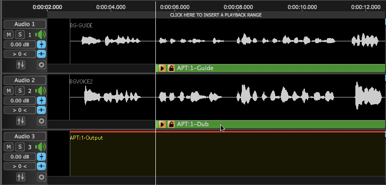The height and width of the screenshot is (185, 386).
Task: Open Audio 2 track settings gear
Action: [x=41, y=121]
